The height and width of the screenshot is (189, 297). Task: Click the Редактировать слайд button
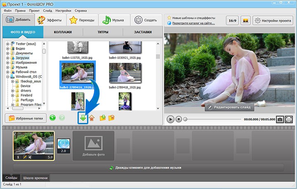tap(230, 107)
